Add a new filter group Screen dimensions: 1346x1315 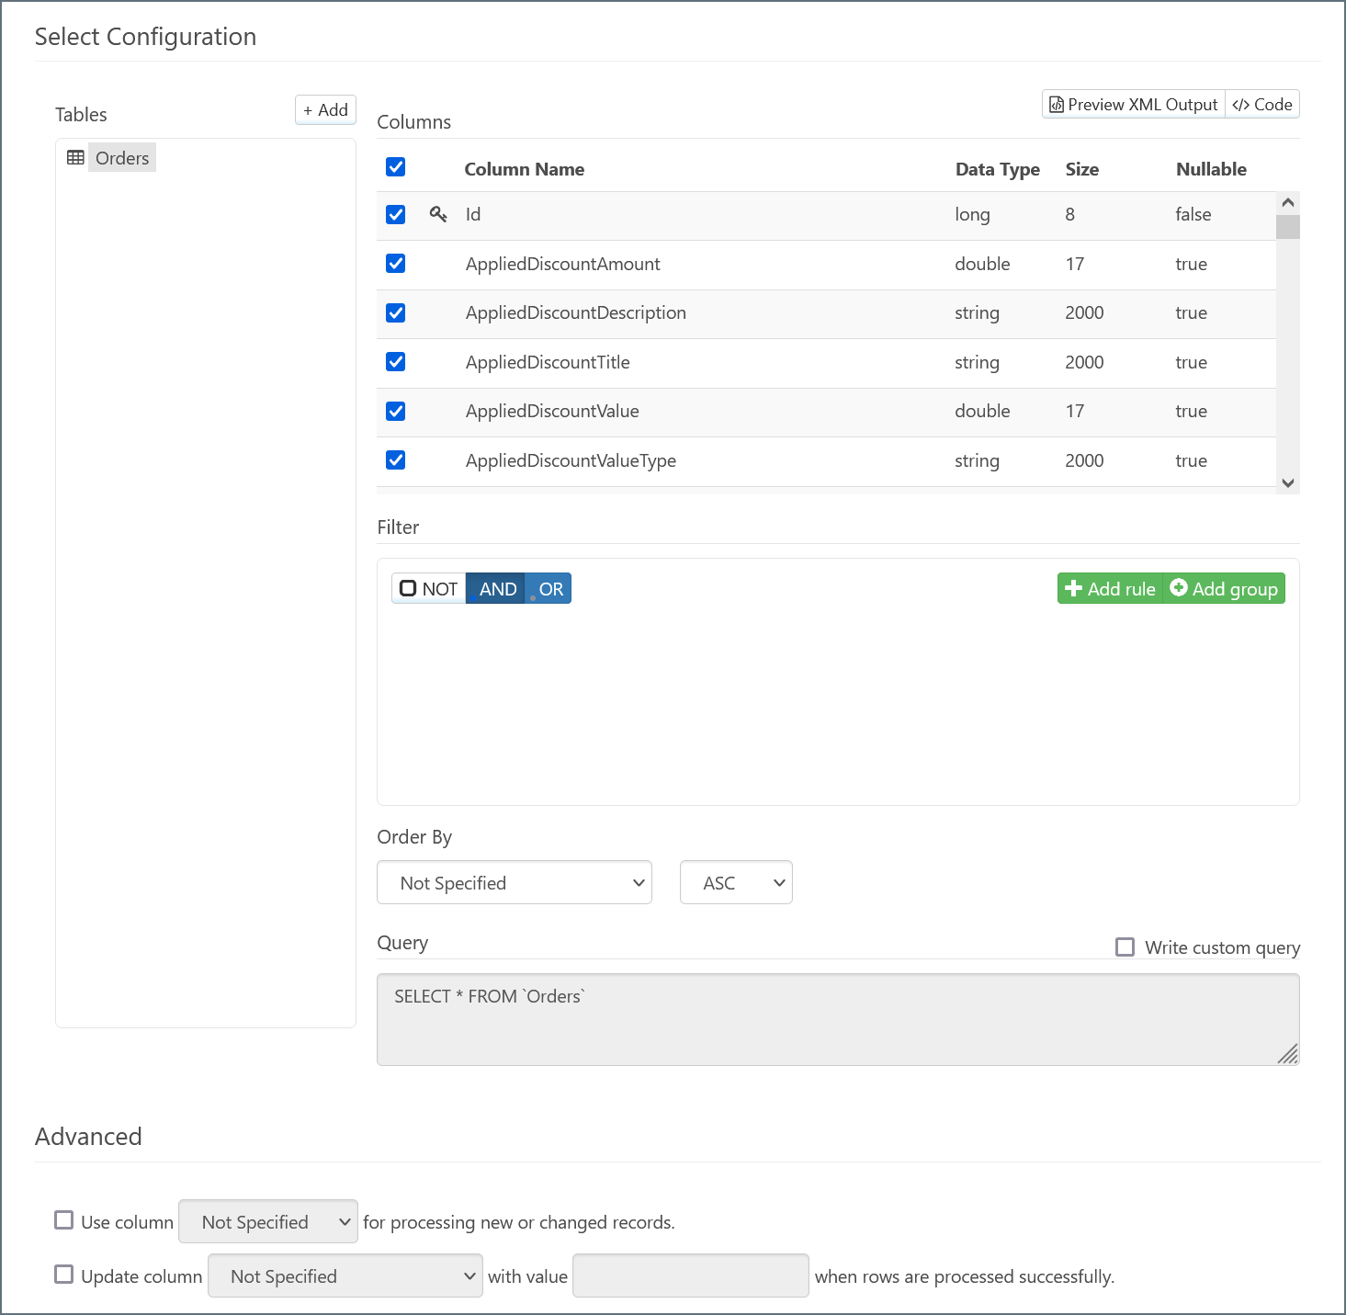(x=1225, y=589)
